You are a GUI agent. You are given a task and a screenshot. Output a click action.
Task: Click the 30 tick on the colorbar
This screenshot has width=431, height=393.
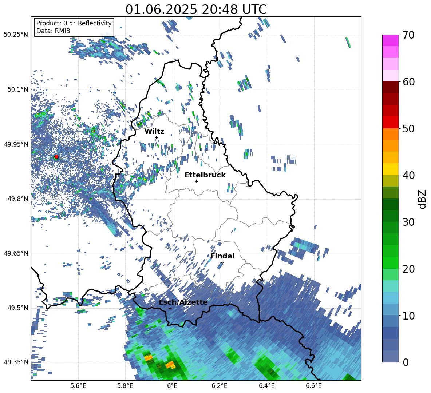(408, 222)
